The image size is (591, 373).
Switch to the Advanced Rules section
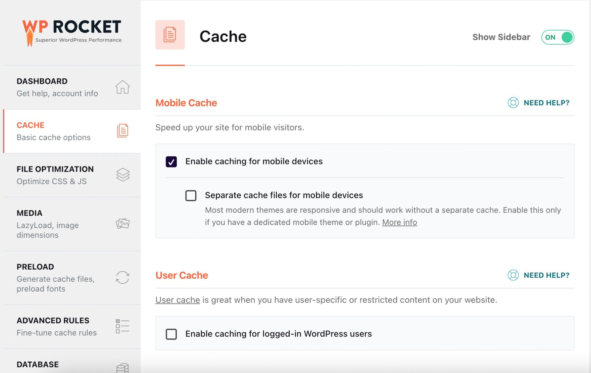click(53, 326)
